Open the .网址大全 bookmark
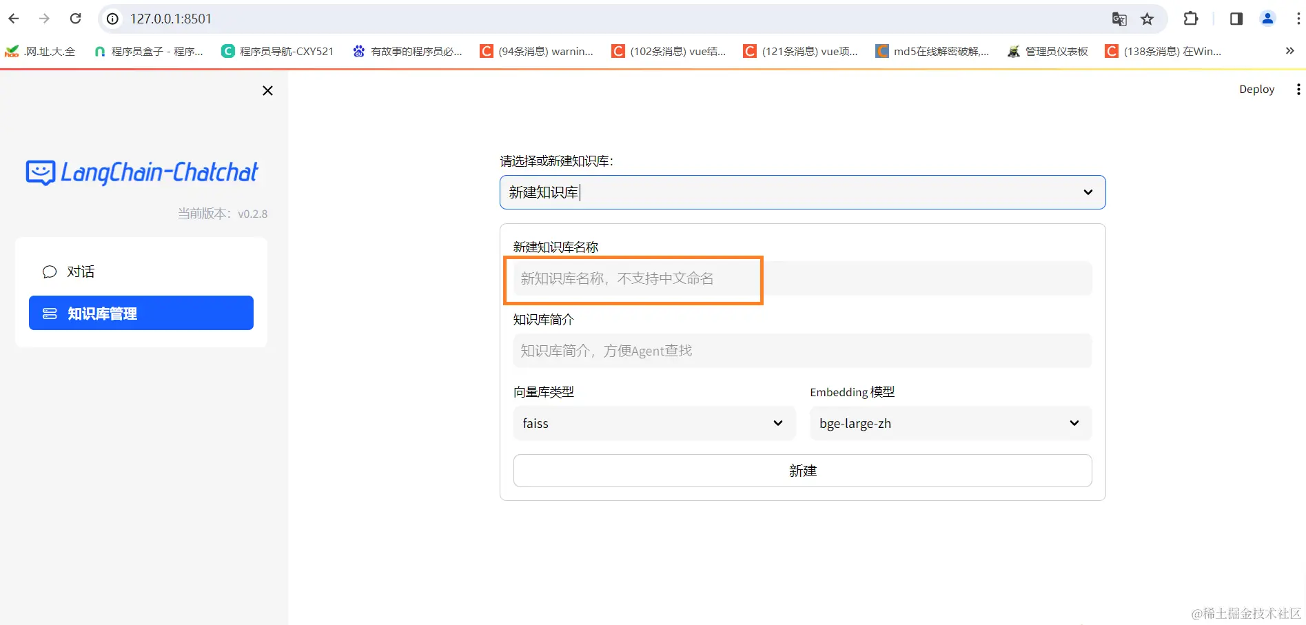1306x625 pixels. click(40, 51)
